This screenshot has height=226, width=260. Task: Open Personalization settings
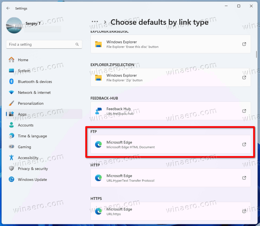pos(44,103)
